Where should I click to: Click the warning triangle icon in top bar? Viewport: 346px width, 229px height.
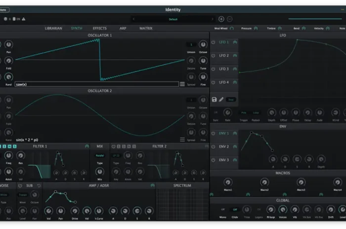[x=24, y=19]
